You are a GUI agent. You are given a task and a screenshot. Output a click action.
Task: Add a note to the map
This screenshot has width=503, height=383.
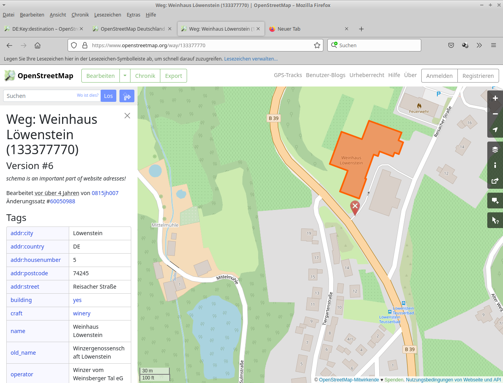495,201
